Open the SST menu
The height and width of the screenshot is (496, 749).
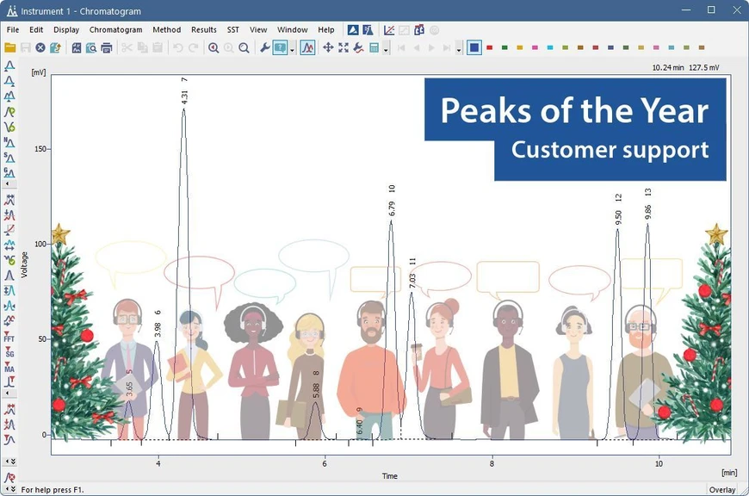point(232,29)
